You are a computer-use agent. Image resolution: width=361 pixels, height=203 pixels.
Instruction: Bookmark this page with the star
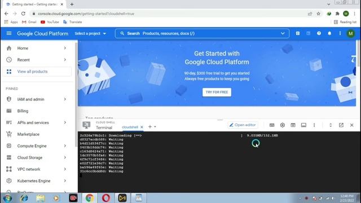click(x=318, y=14)
